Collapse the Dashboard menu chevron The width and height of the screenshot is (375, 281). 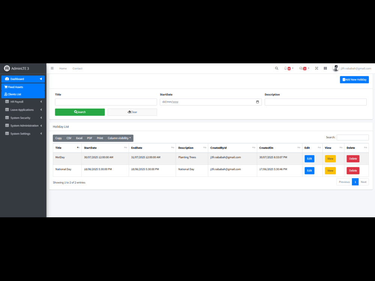(41, 79)
